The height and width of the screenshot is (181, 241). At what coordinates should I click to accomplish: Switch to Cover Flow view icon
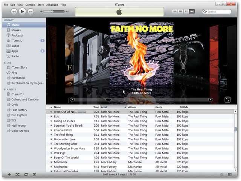(x=192, y=11)
